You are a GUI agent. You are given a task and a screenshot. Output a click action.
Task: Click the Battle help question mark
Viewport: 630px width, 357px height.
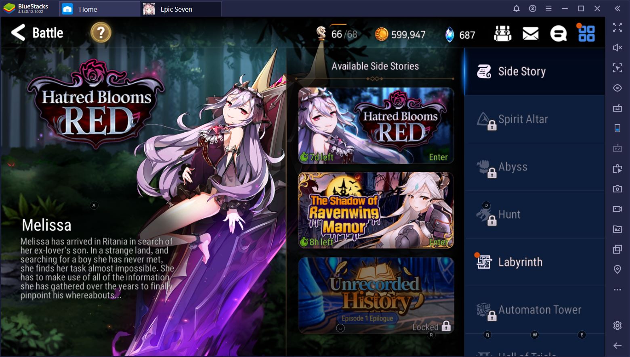click(100, 33)
